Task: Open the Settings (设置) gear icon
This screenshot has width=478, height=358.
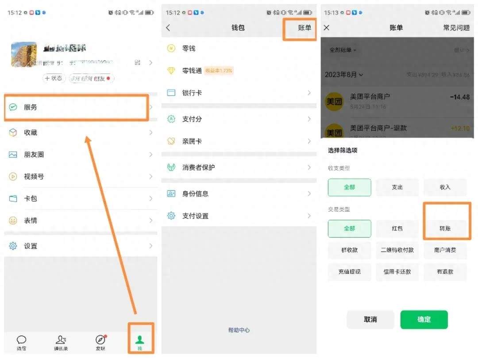Action: coord(13,246)
